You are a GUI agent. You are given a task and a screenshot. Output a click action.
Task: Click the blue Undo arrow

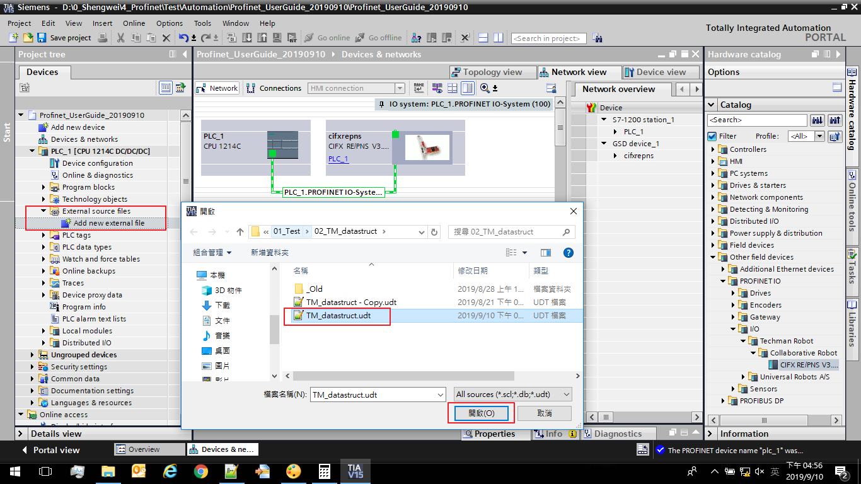coord(183,38)
